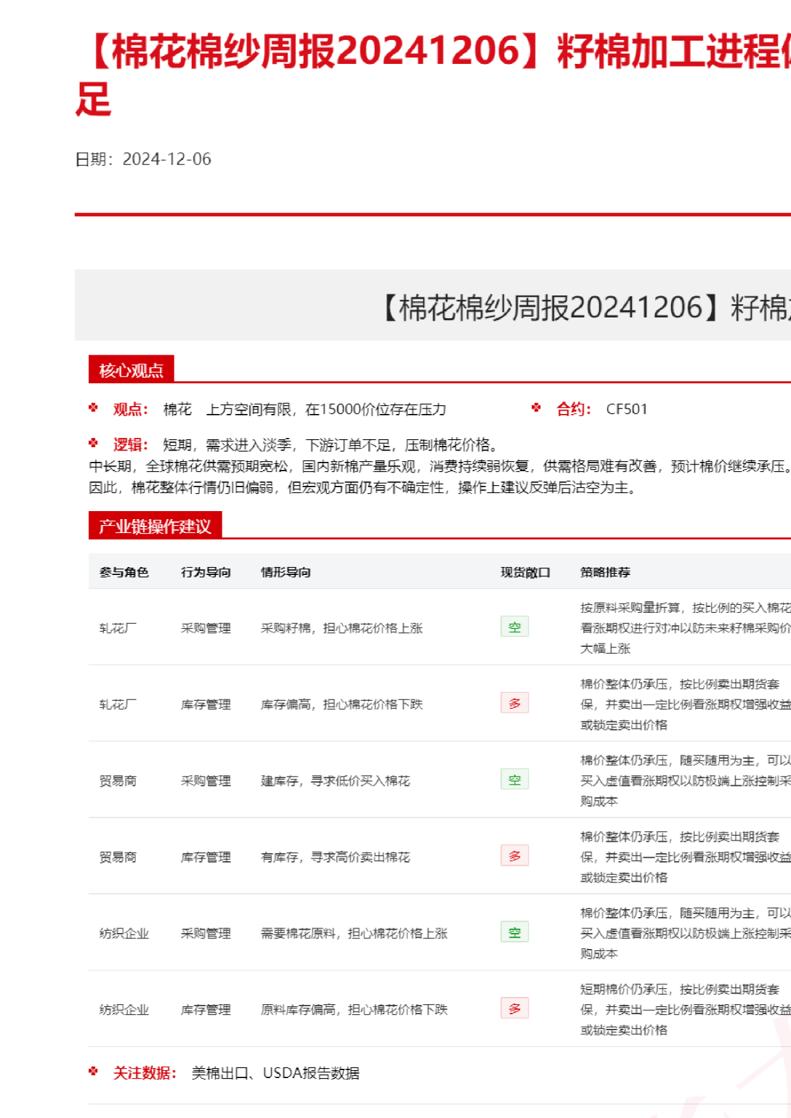Click the date text 2024-12-06

[166, 160]
